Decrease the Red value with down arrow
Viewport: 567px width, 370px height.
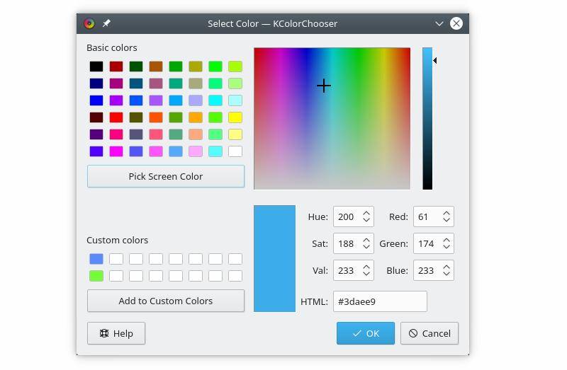[x=447, y=220]
